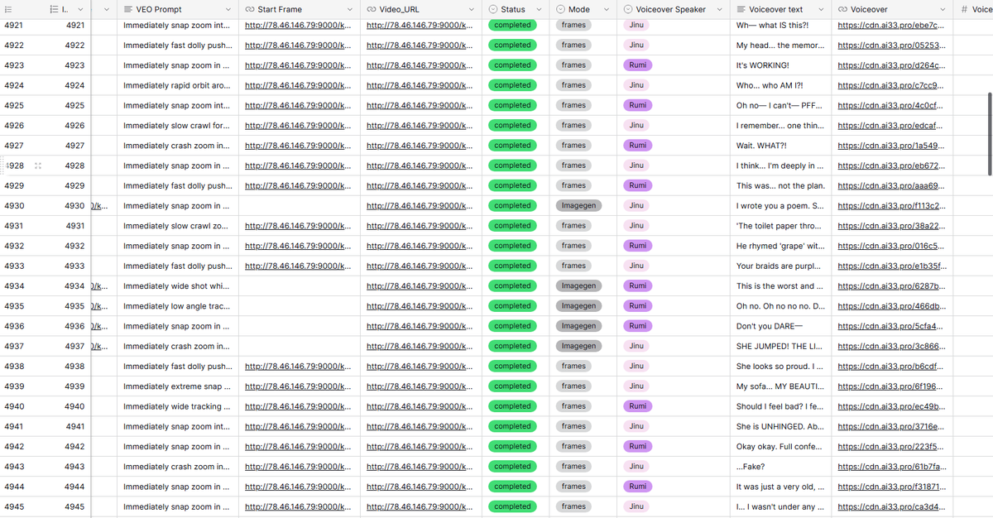
Task: Open the Voiceover text column dropdown
Action: point(821,9)
